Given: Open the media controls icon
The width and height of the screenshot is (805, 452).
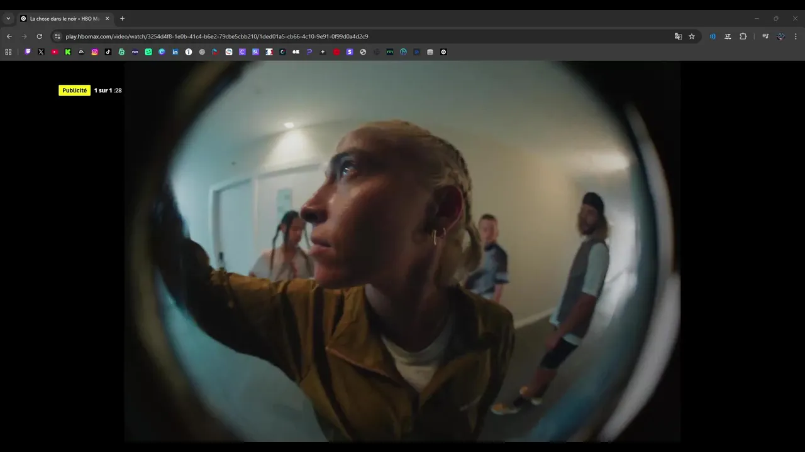Looking at the screenshot, I should (x=765, y=36).
